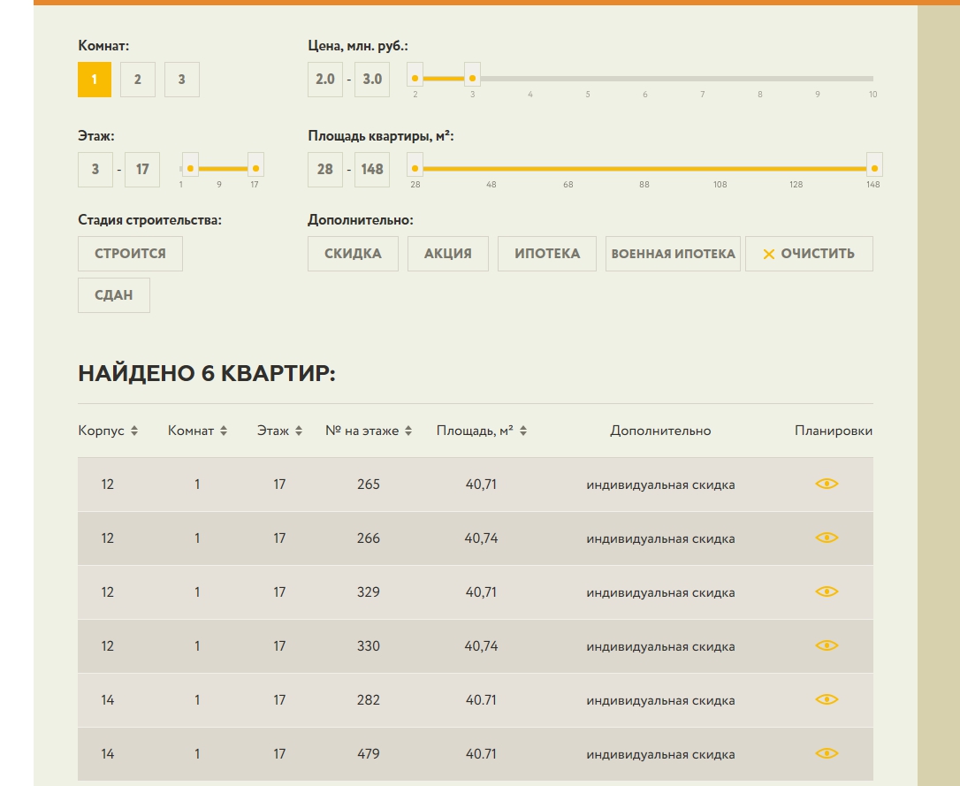Click the ОЧИСТИТЬ clear filters button
This screenshot has width=960, height=786.
(809, 254)
